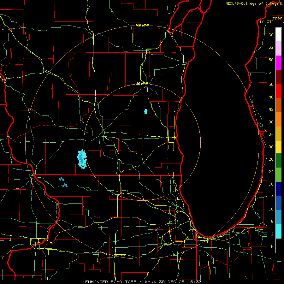Click the 46 value on the legend
This screenshot has height=284, width=284.
click(271, 97)
